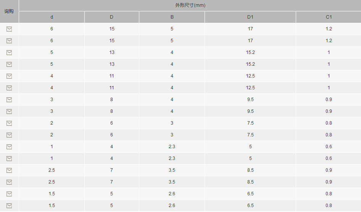Viewport: 361px width, 212px height.
Task: Click the envelope icon in the first d=2.5 row
Action: click(x=9, y=170)
